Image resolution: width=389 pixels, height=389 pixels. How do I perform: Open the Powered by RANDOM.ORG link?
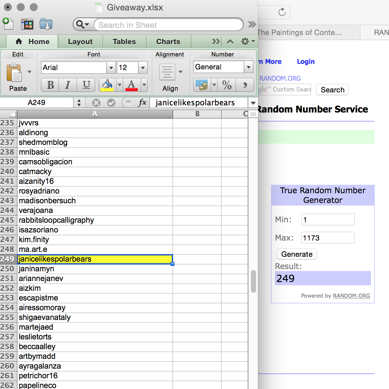[x=352, y=296]
